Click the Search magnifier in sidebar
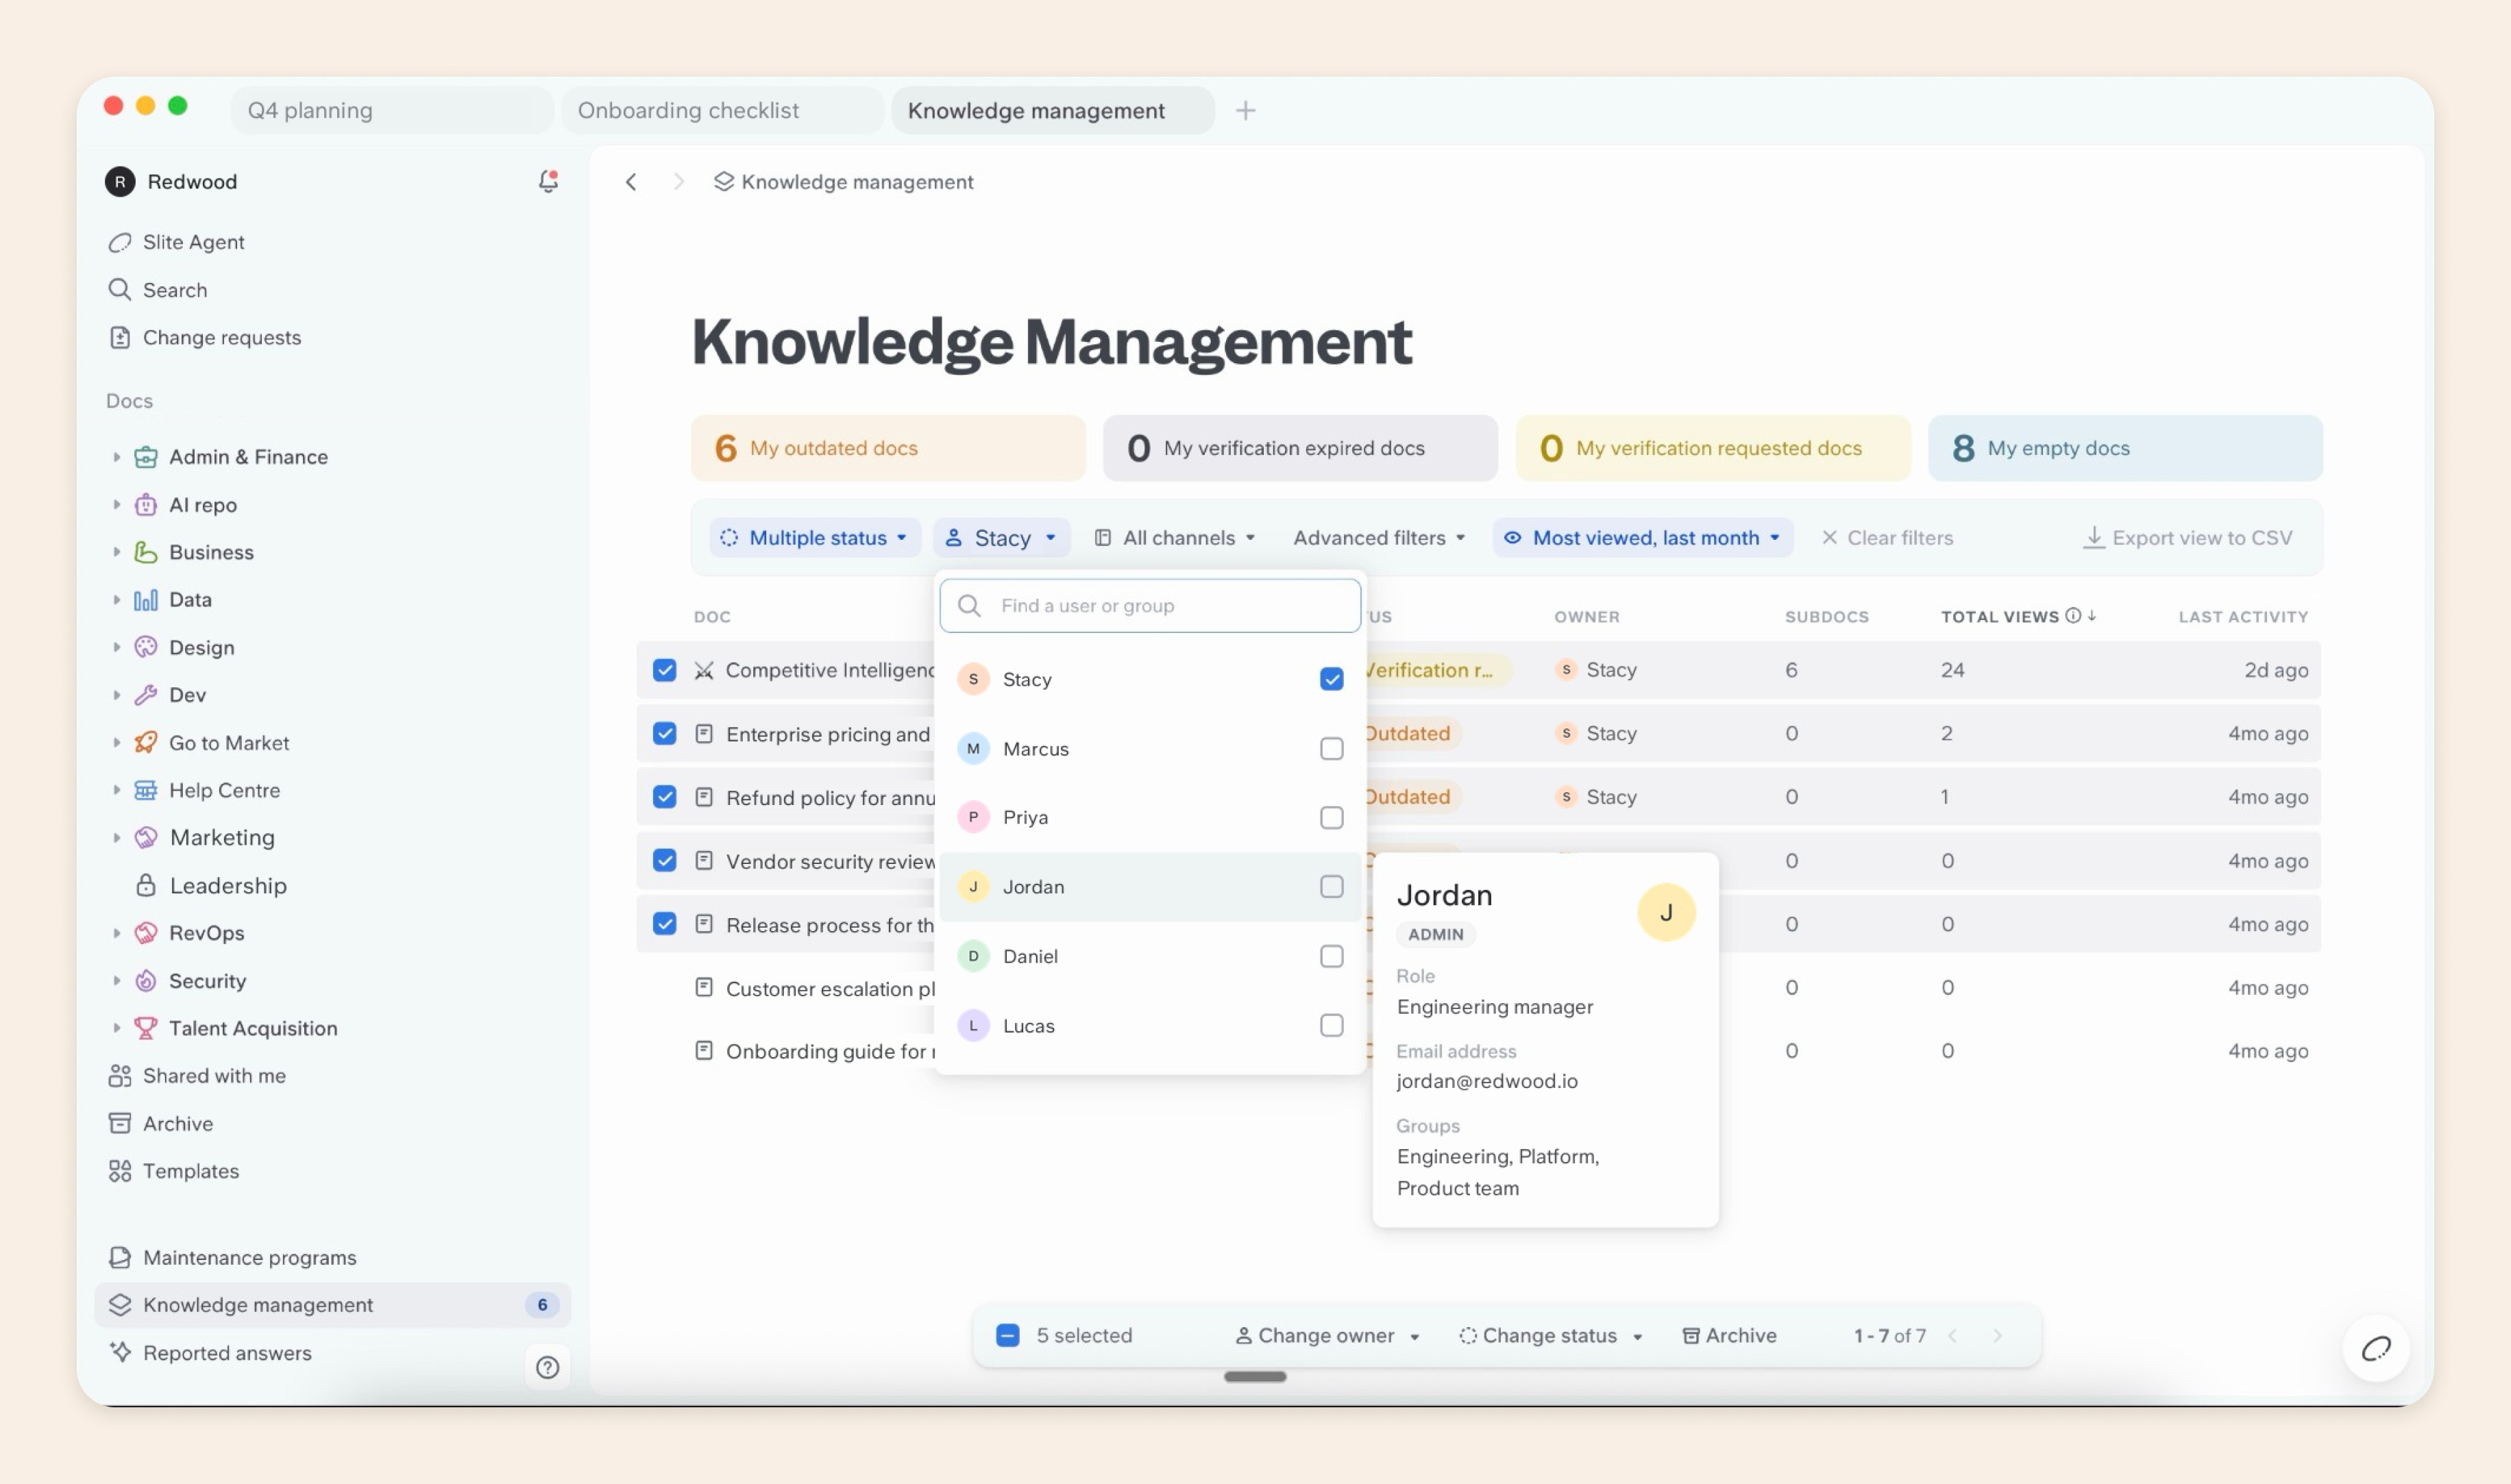The height and width of the screenshot is (1484, 2511). tap(119, 290)
